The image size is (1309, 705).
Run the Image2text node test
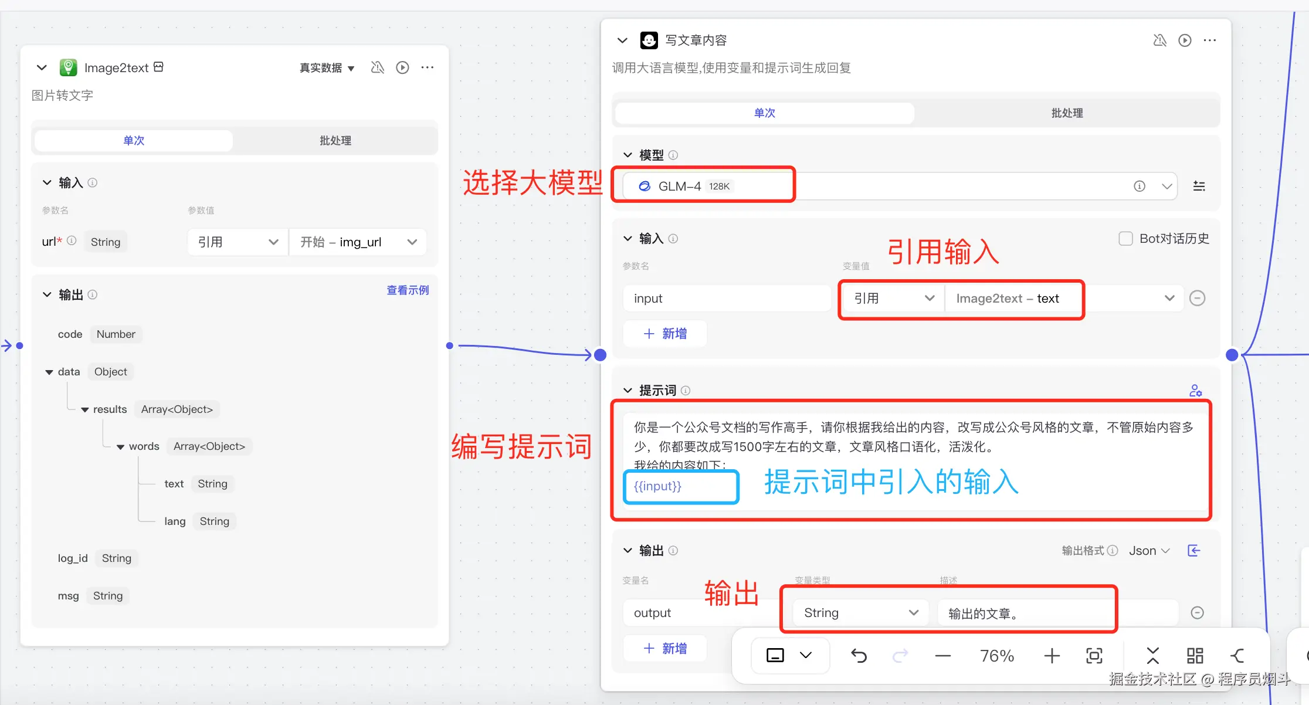coord(402,67)
